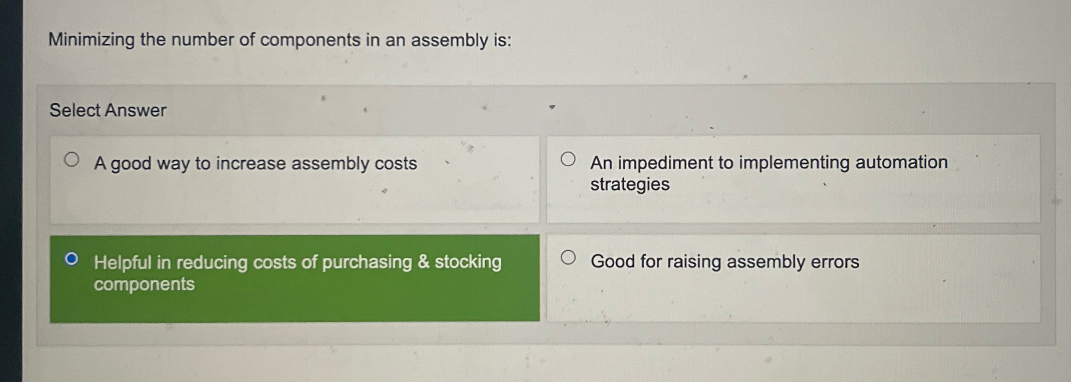Viewport: 1071px width, 382px height.
Task: Click the ampersand in 'purchasing & stocking'
Action: coord(423,262)
